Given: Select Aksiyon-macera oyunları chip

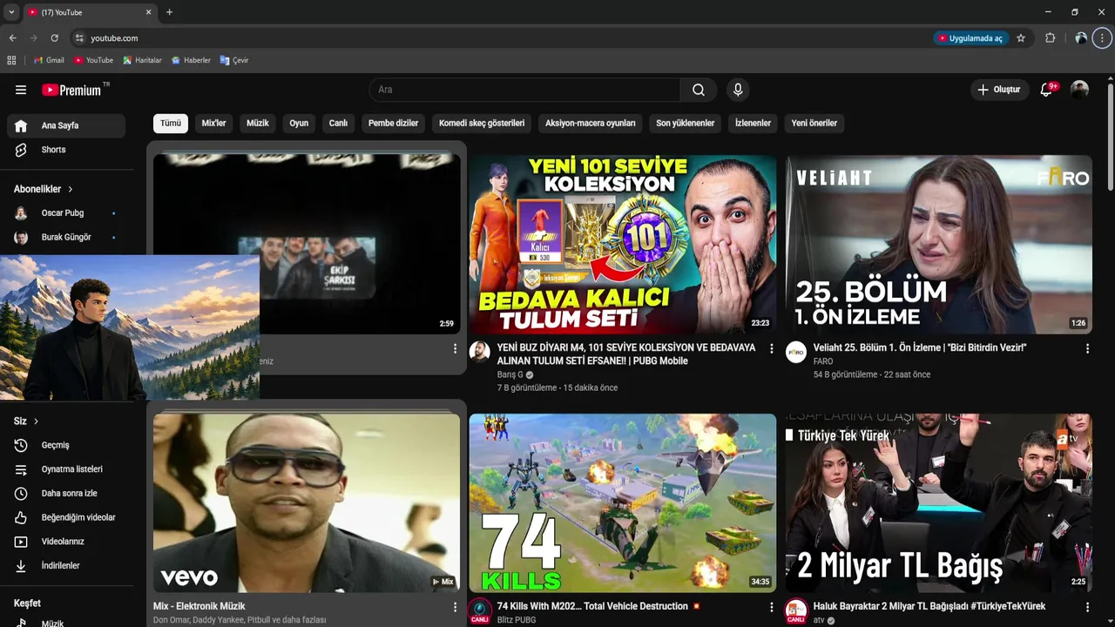Looking at the screenshot, I should click(x=591, y=124).
